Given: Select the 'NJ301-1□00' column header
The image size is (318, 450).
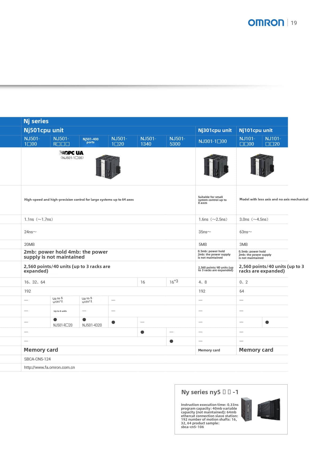Looking at the screenshot, I should [213, 141].
